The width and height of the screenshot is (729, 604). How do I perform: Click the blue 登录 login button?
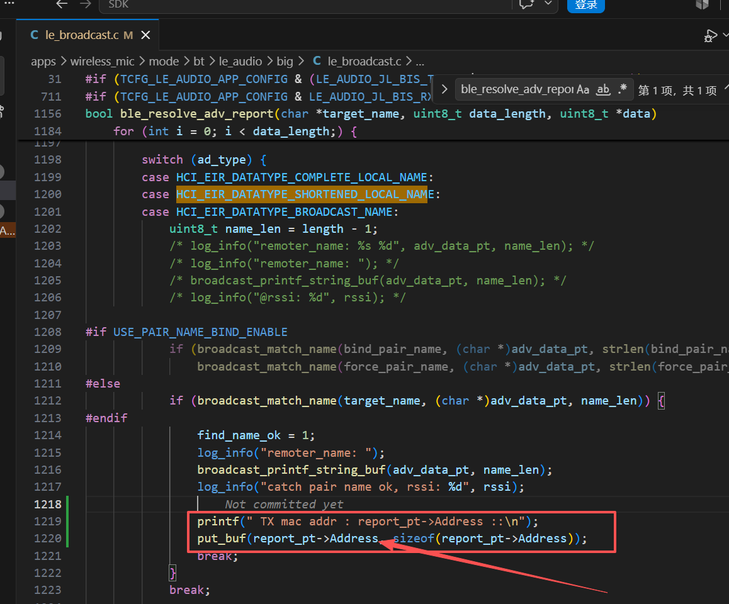(586, 5)
